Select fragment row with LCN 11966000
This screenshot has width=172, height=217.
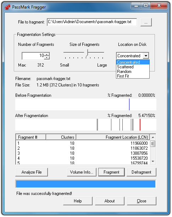pyautogui.click(x=83, y=143)
